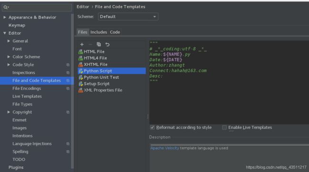Enable Live Templates checkbox

pos(224,127)
